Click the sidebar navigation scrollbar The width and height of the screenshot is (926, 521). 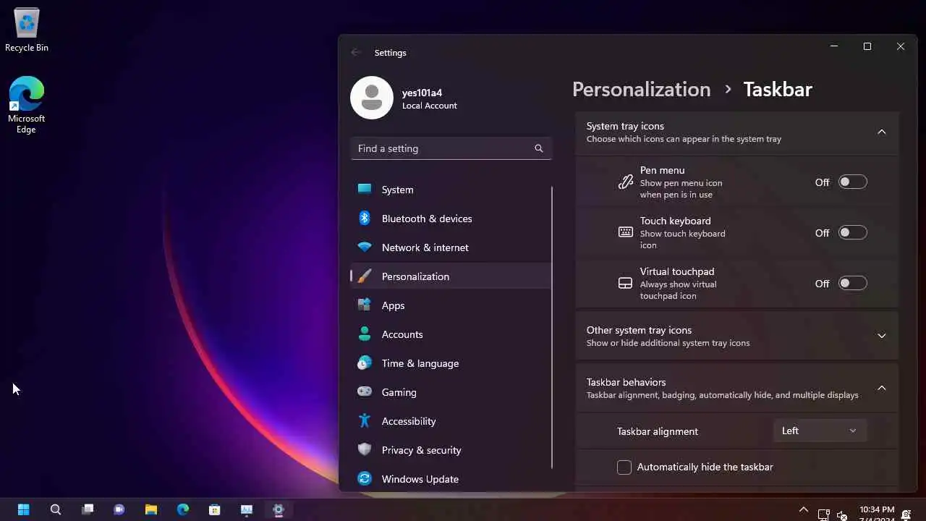552,326
